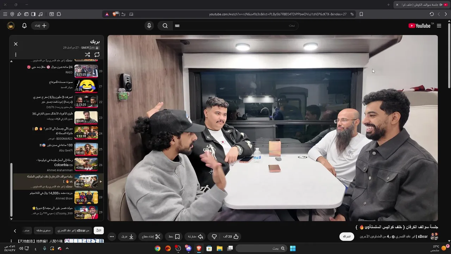Open Chrome from the taskbar

click(x=157, y=248)
